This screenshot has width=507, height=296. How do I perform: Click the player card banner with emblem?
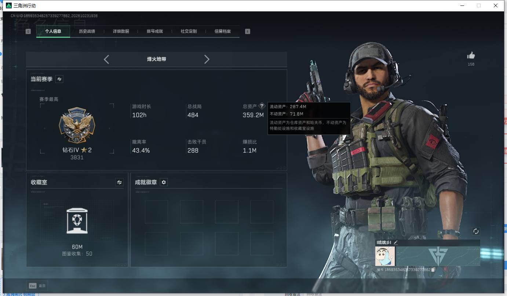tap(438, 256)
